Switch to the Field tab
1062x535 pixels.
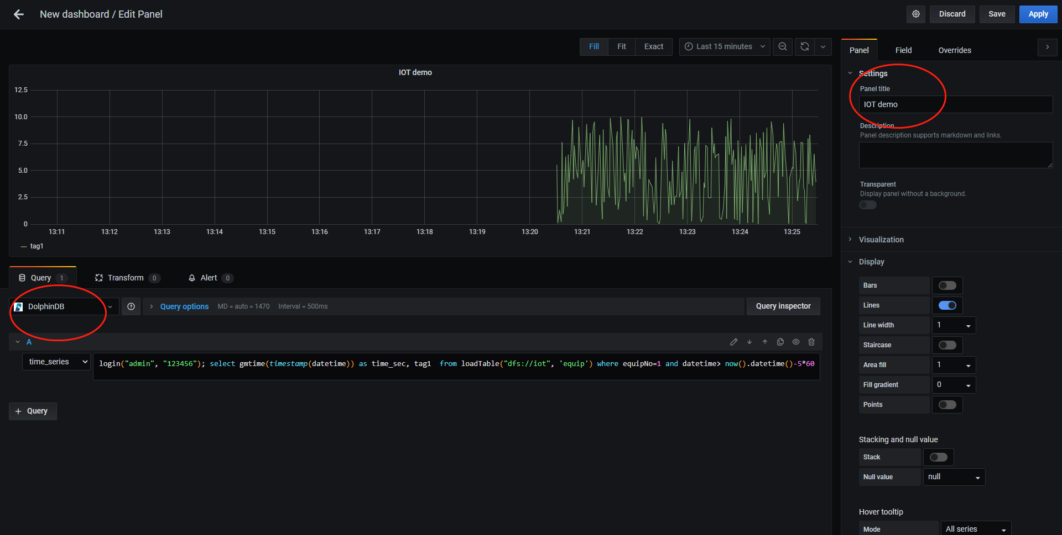[903, 50]
